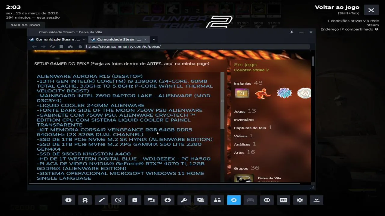385x216 pixels.
Task: Go to browser home page
Action: coord(70,46)
